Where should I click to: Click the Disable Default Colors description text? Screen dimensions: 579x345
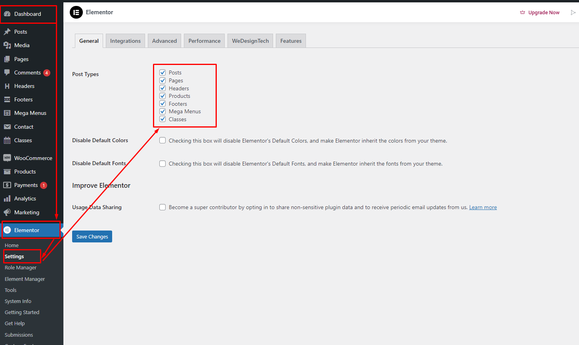[x=308, y=141]
